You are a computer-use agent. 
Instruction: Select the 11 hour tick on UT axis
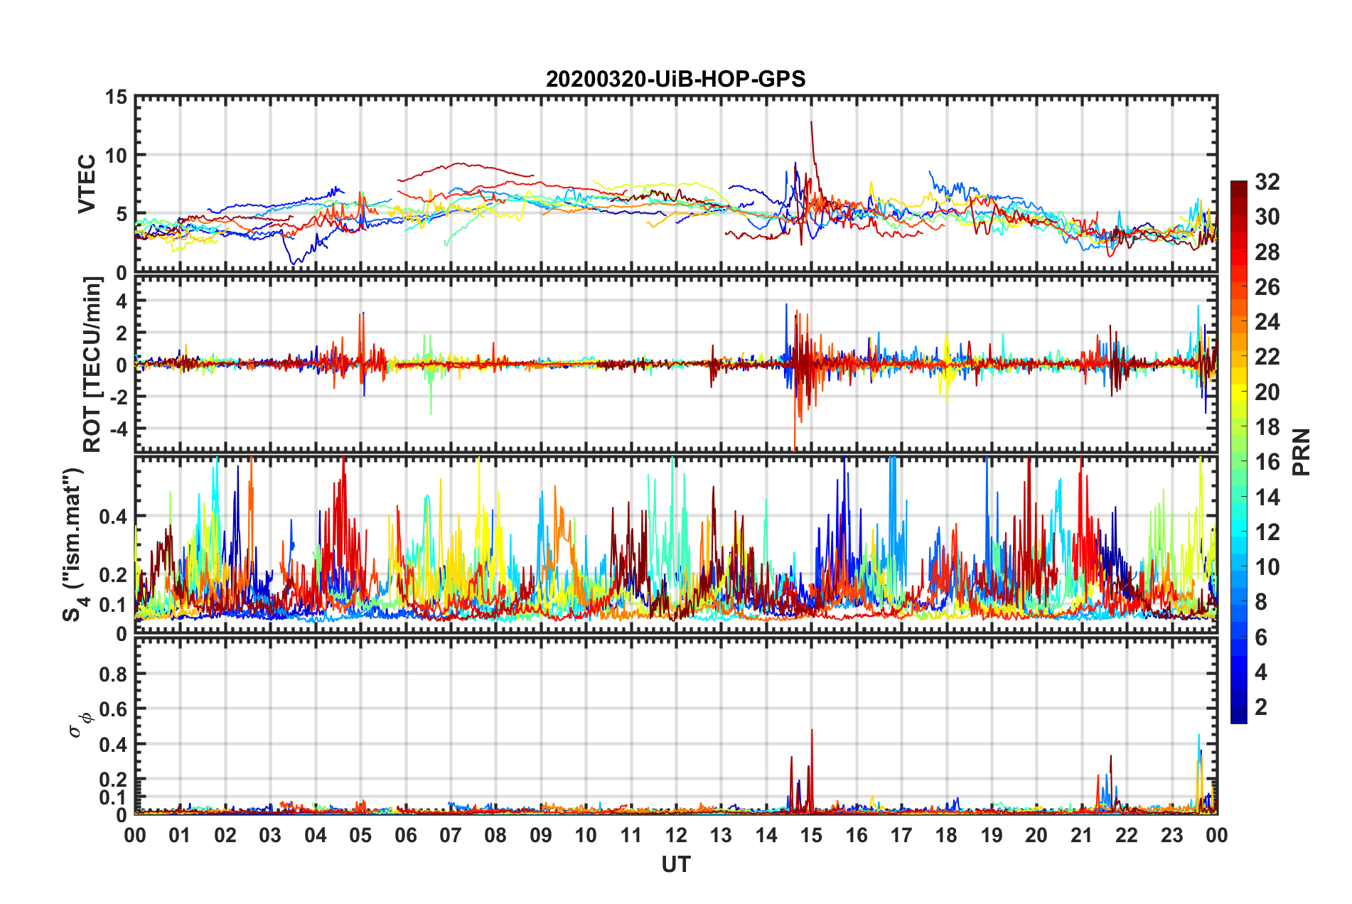pyautogui.click(x=631, y=835)
